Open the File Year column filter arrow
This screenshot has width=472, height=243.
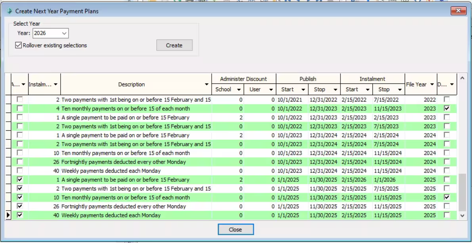[432, 85]
